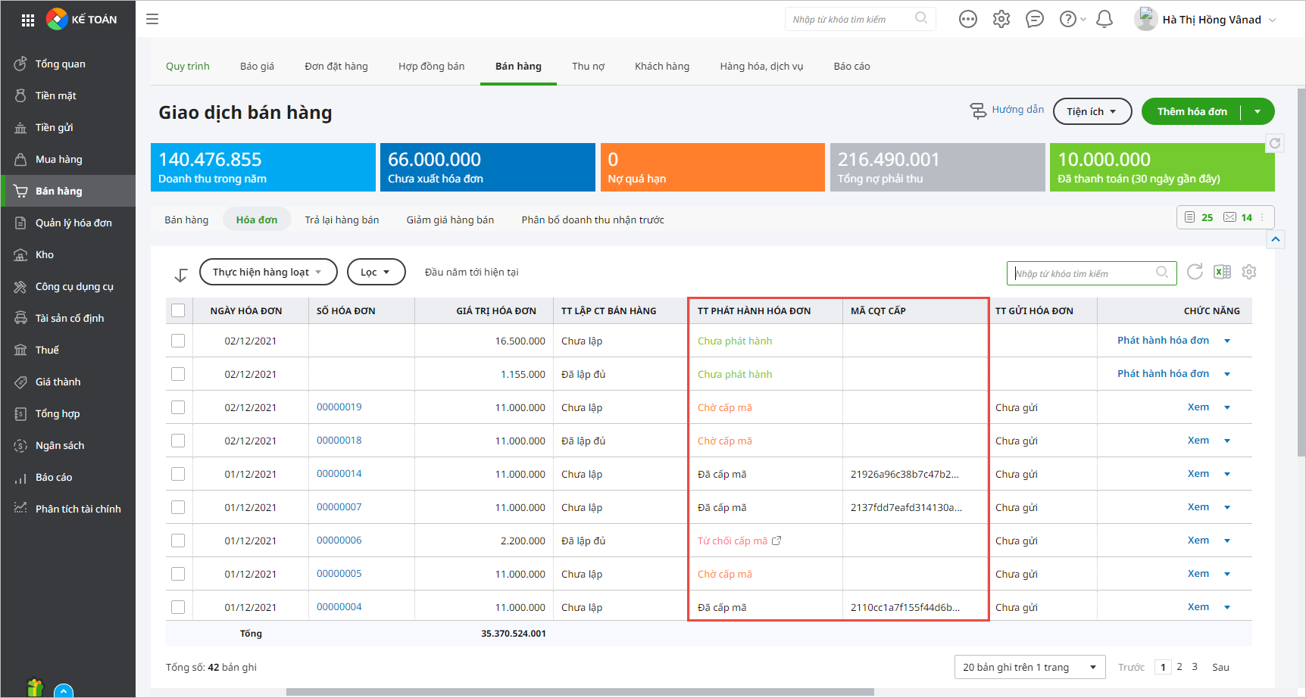Select checkbox for invoice 00000005
This screenshot has height=698, width=1306.
pos(178,574)
